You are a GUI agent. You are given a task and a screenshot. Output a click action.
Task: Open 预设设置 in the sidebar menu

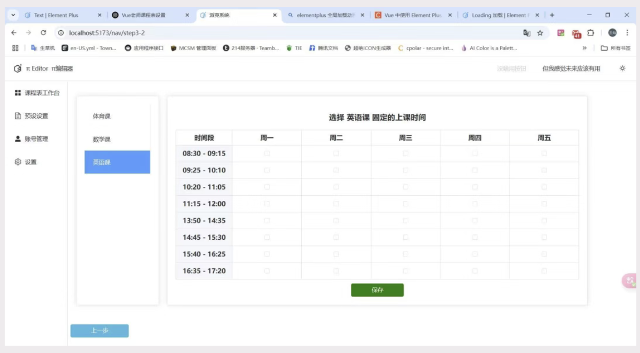[36, 116]
